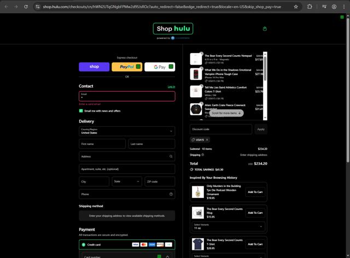Click the Shop hulu logo
This screenshot has width=350, height=258.
[x=173, y=28]
